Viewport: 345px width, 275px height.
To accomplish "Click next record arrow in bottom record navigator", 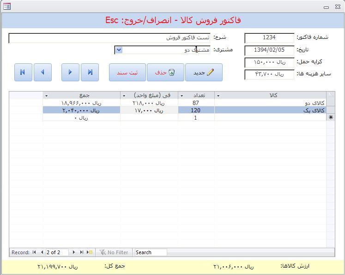I will [74, 252].
